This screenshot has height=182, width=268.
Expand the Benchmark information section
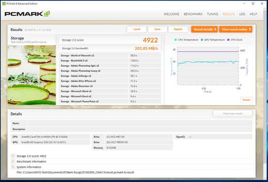13,161
